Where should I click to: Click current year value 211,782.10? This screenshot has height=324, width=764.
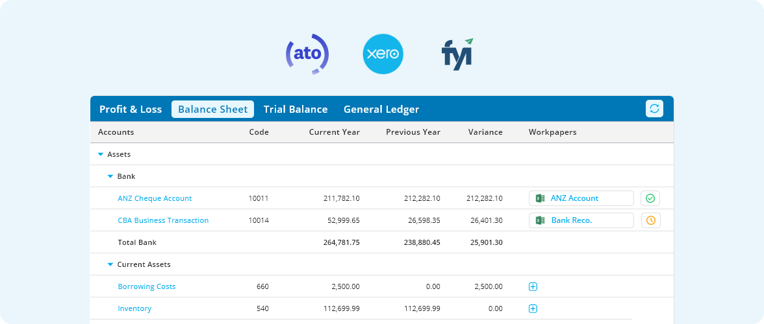(342, 198)
